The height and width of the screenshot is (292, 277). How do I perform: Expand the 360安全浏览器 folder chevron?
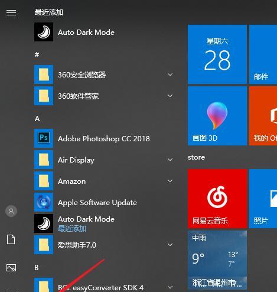(170, 74)
